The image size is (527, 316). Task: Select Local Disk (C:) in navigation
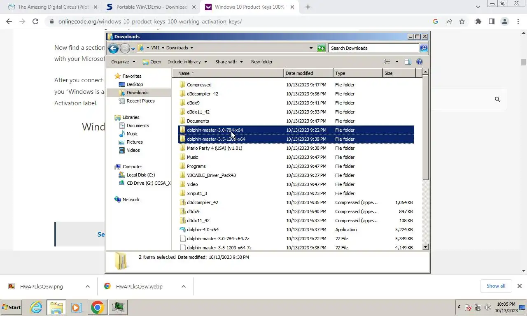pyautogui.click(x=140, y=175)
